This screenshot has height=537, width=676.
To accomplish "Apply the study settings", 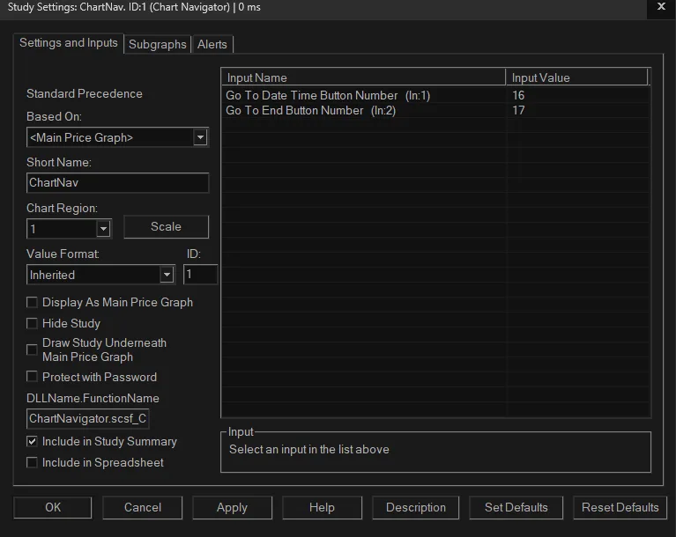I will 232,507.
